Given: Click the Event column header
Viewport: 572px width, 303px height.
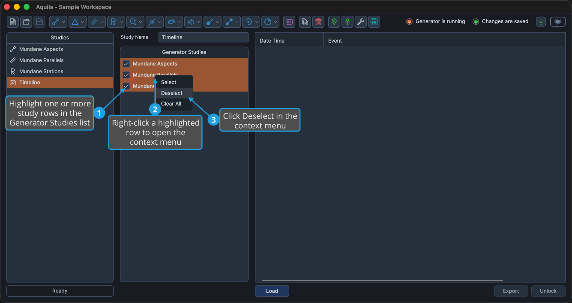Looking at the screenshot, I should point(444,41).
